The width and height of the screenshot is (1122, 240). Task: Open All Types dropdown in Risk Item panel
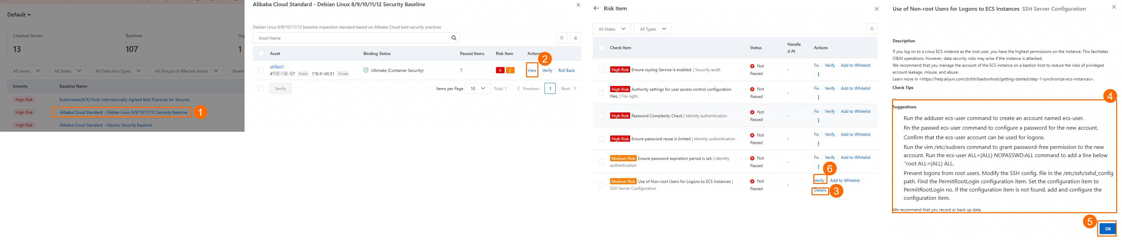(653, 29)
